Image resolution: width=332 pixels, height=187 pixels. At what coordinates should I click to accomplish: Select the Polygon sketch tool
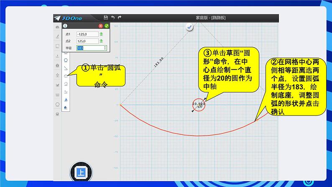66,60
